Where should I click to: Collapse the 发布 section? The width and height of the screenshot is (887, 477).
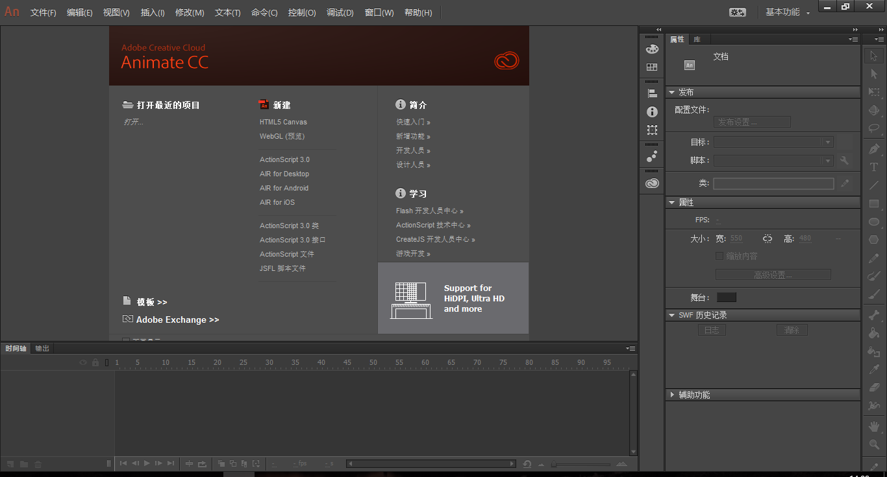(x=671, y=92)
